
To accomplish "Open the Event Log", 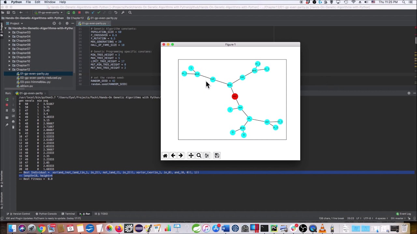I will pos(403,214).
